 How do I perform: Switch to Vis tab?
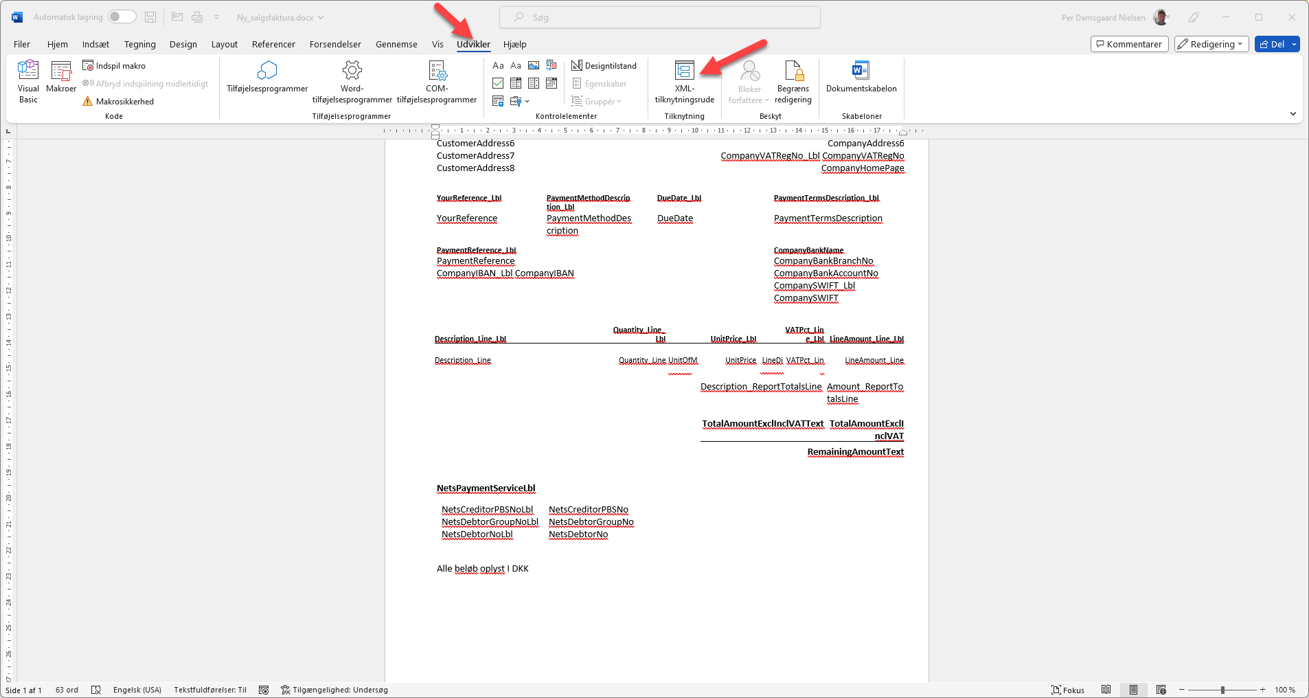click(x=437, y=44)
